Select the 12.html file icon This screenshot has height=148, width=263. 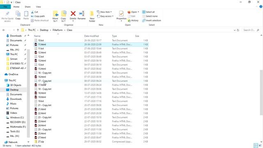(36, 53)
